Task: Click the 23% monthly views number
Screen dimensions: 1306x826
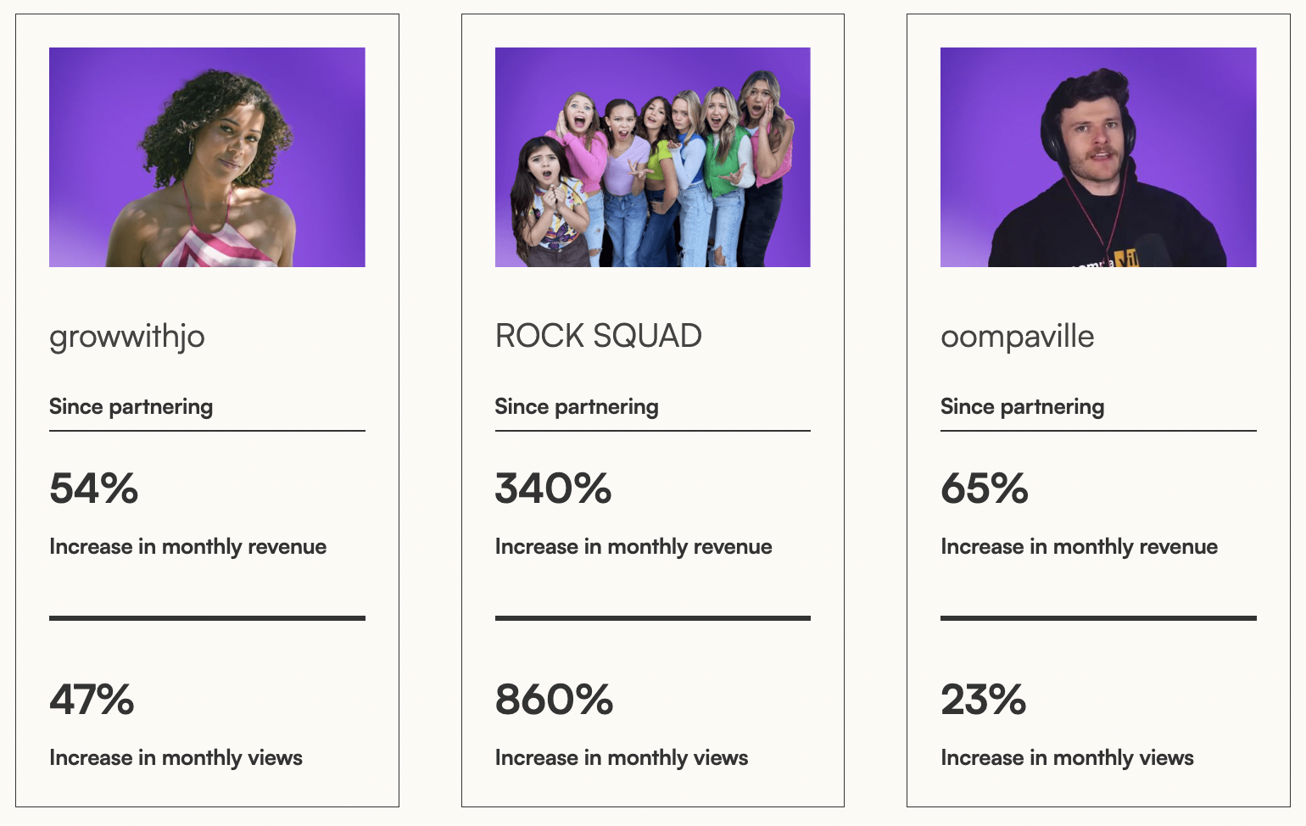Action: tap(983, 700)
